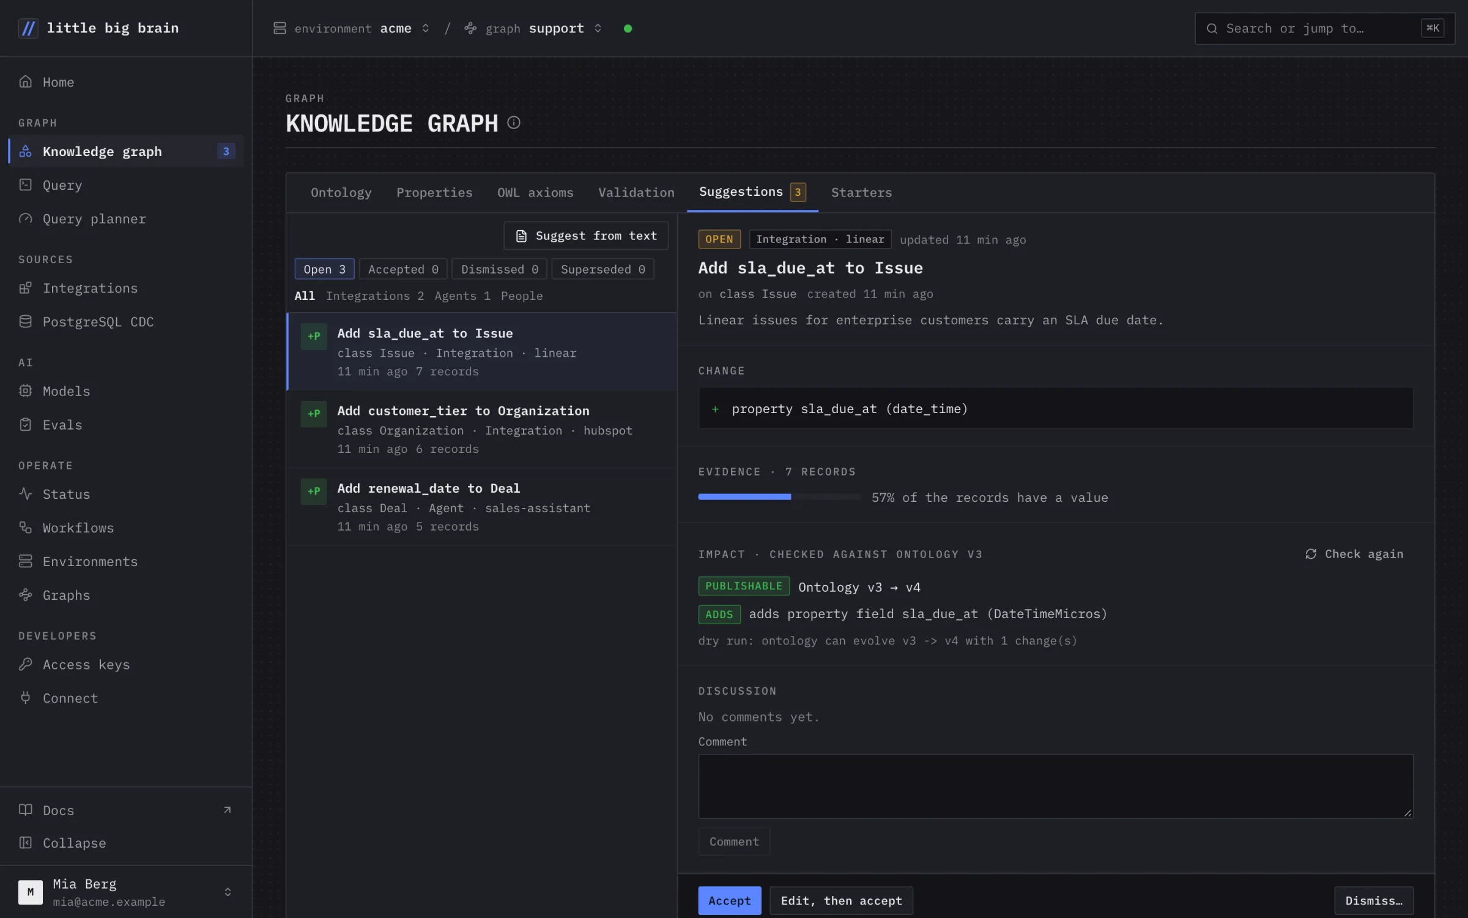Open Home from the sidebar

coord(126,82)
